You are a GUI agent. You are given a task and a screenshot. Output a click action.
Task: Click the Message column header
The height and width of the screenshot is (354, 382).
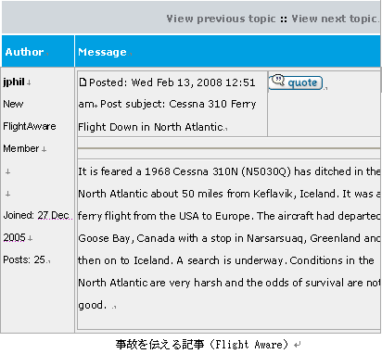click(102, 52)
